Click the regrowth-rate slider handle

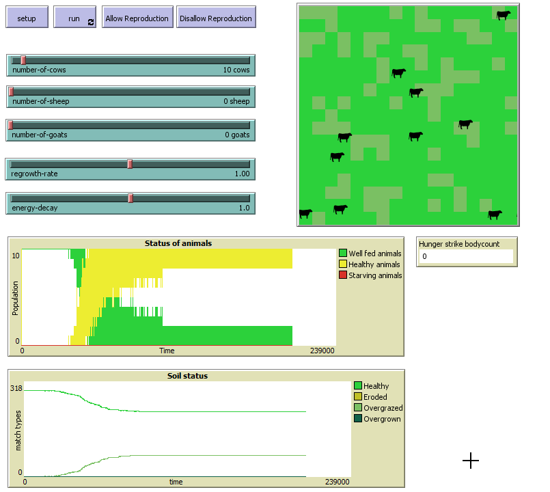click(x=130, y=164)
